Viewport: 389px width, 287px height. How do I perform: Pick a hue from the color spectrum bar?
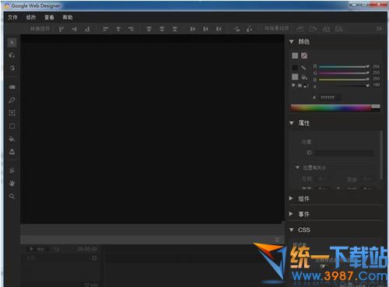click(x=331, y=108)
